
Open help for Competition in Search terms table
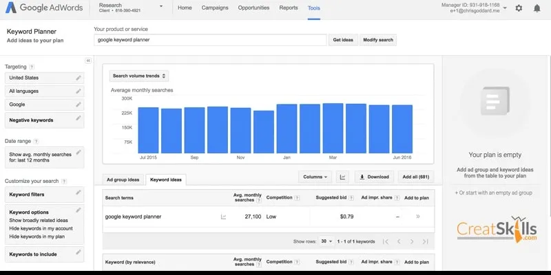point(297,198)
